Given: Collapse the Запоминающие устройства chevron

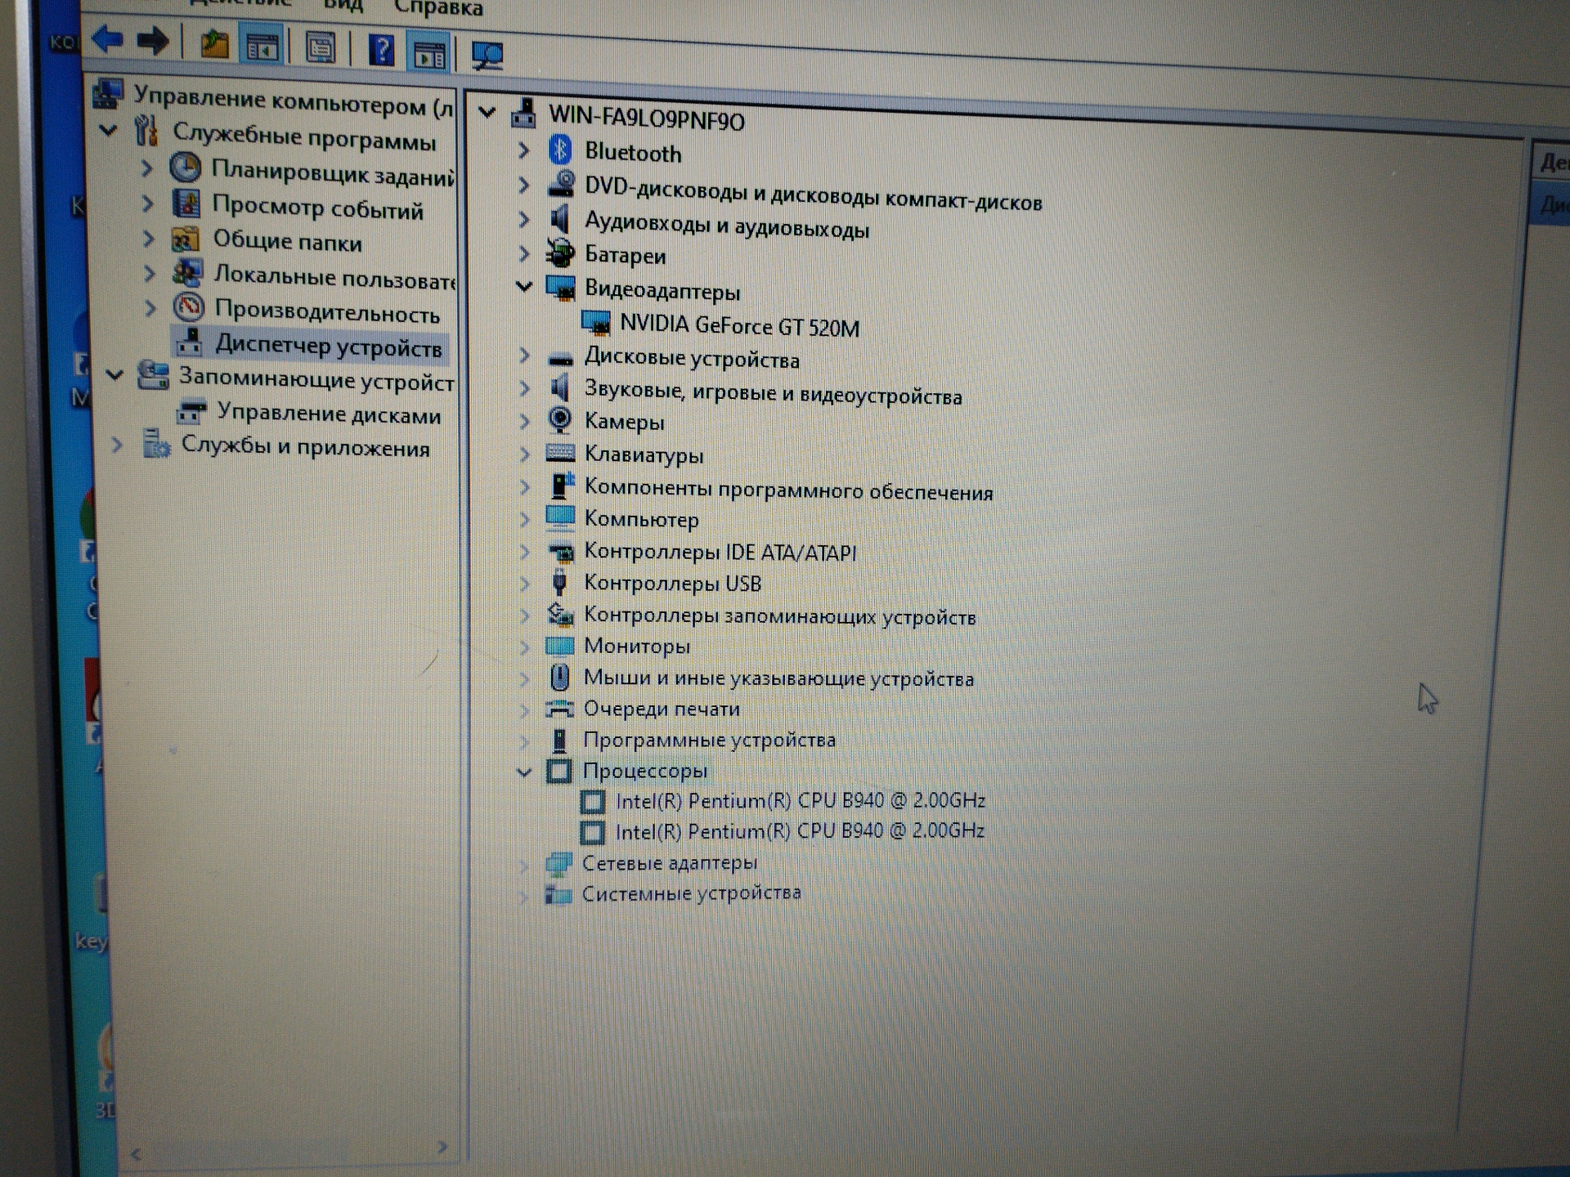Looking at the screenshot, I should coord(114,374).
